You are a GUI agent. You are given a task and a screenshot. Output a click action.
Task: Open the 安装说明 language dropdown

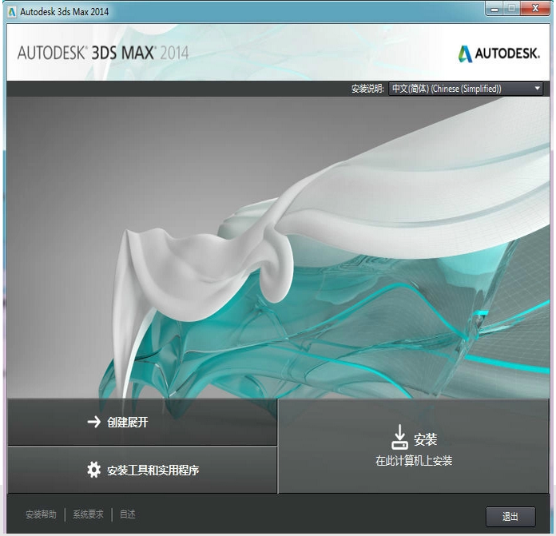click(x=538, y=88)
